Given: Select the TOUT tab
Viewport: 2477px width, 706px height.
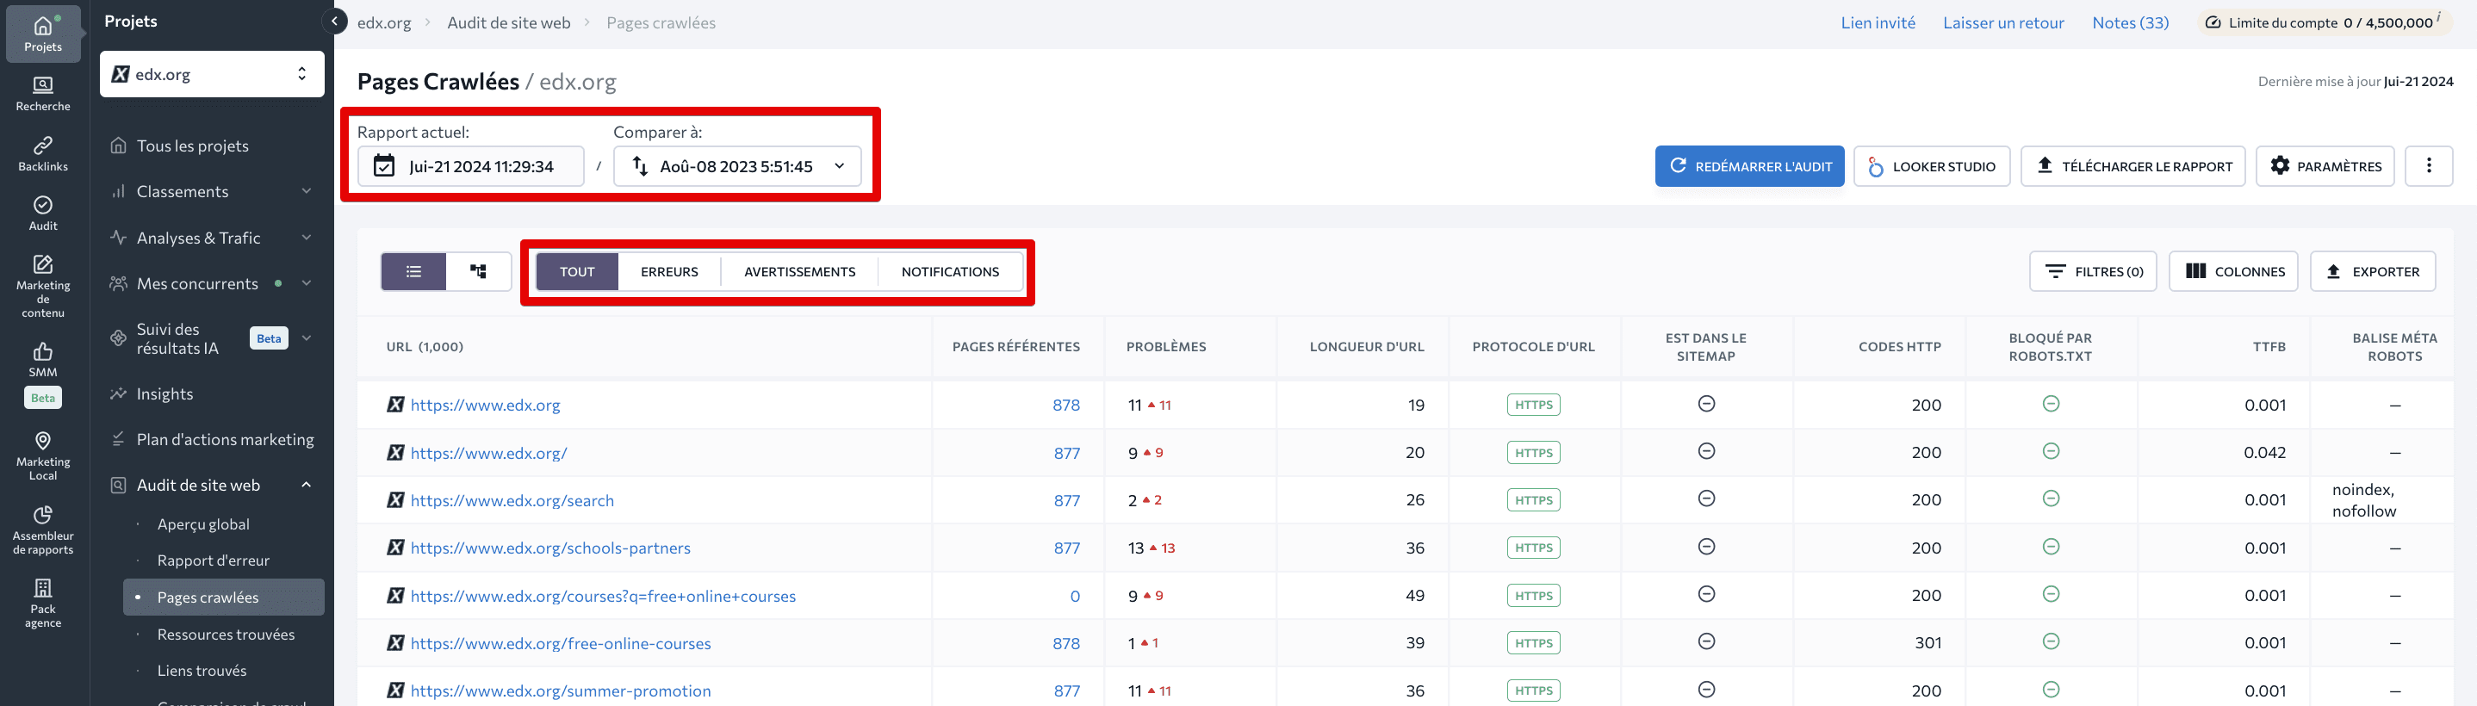Looking at the screenshot, I should pos(577,271).
